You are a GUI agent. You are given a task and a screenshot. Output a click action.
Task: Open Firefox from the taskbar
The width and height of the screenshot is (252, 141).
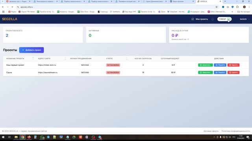[x=29, y=137]
